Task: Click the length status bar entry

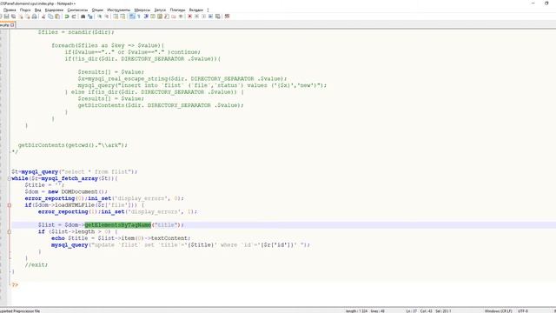Action: tap(356, 311)
